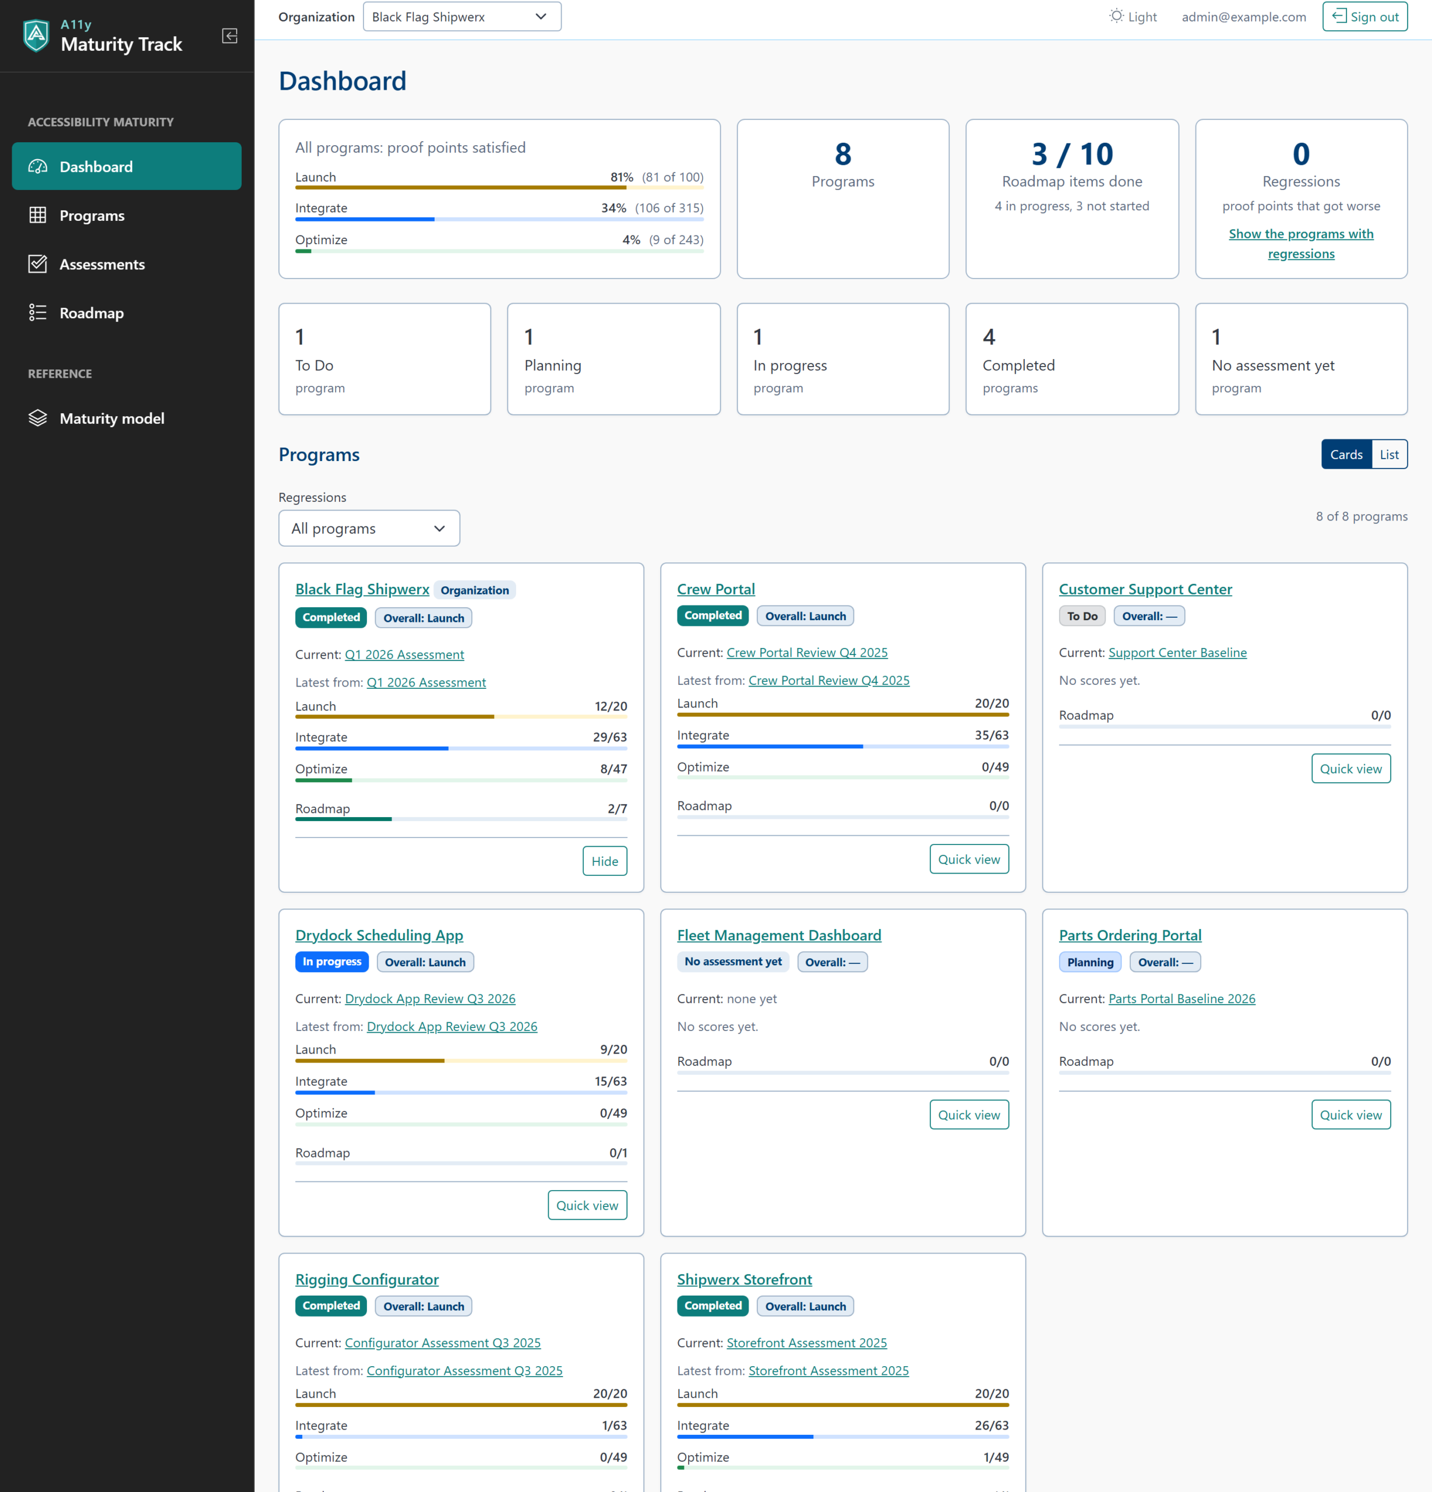Open the Q1 2026 Assessment current link
Image resolution: width=1432 pixels, height=1492 pixels.
click(404, 654)
